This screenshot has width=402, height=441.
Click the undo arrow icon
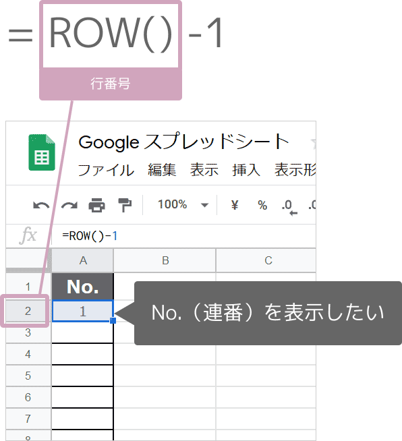point(41,205)
